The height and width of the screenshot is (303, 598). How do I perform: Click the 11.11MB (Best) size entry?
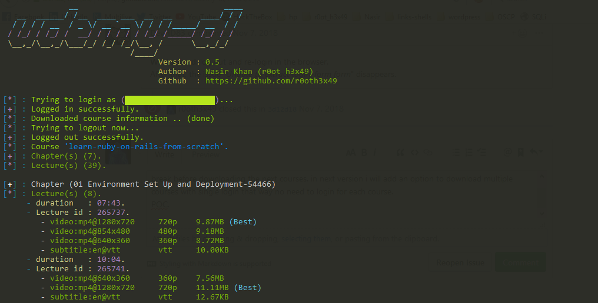point(228,287)
